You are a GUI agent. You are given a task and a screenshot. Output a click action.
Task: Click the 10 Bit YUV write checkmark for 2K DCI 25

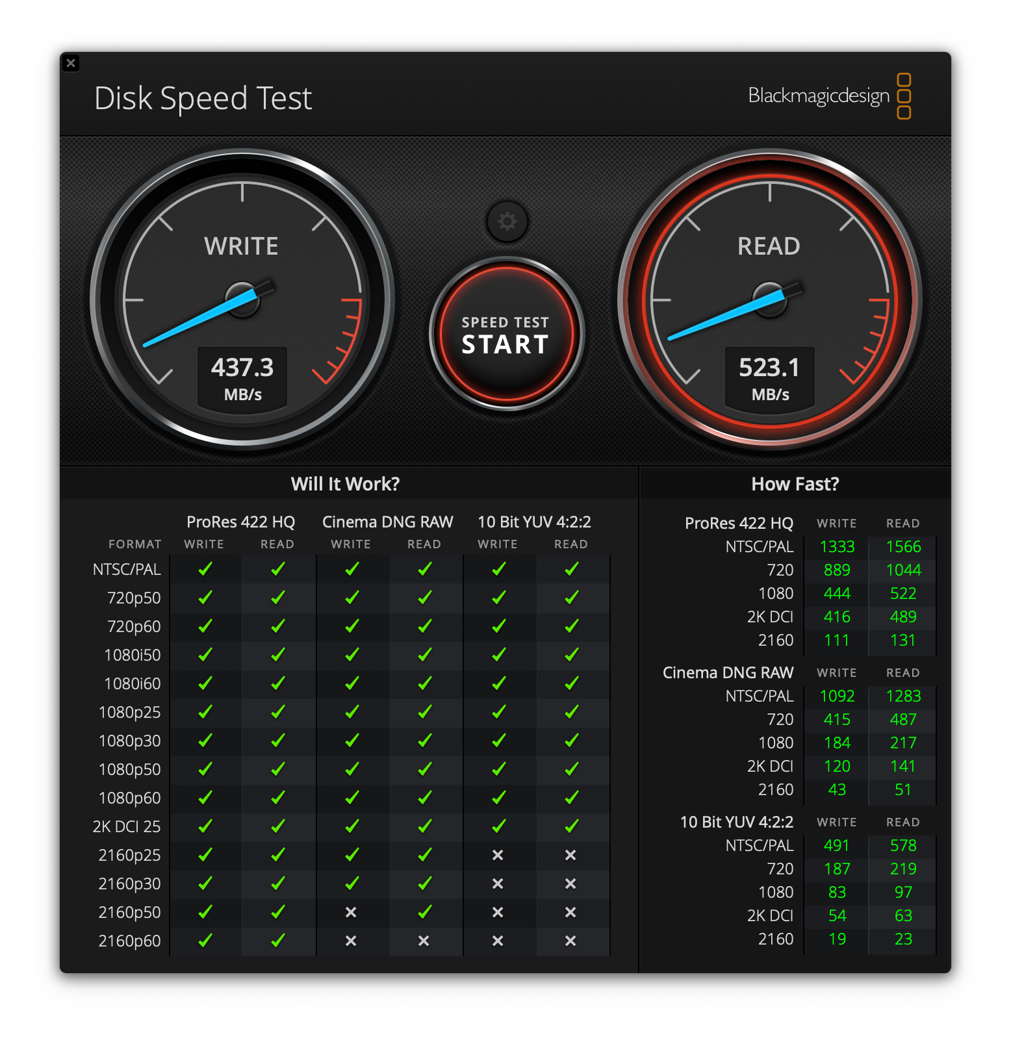point(499,826)
